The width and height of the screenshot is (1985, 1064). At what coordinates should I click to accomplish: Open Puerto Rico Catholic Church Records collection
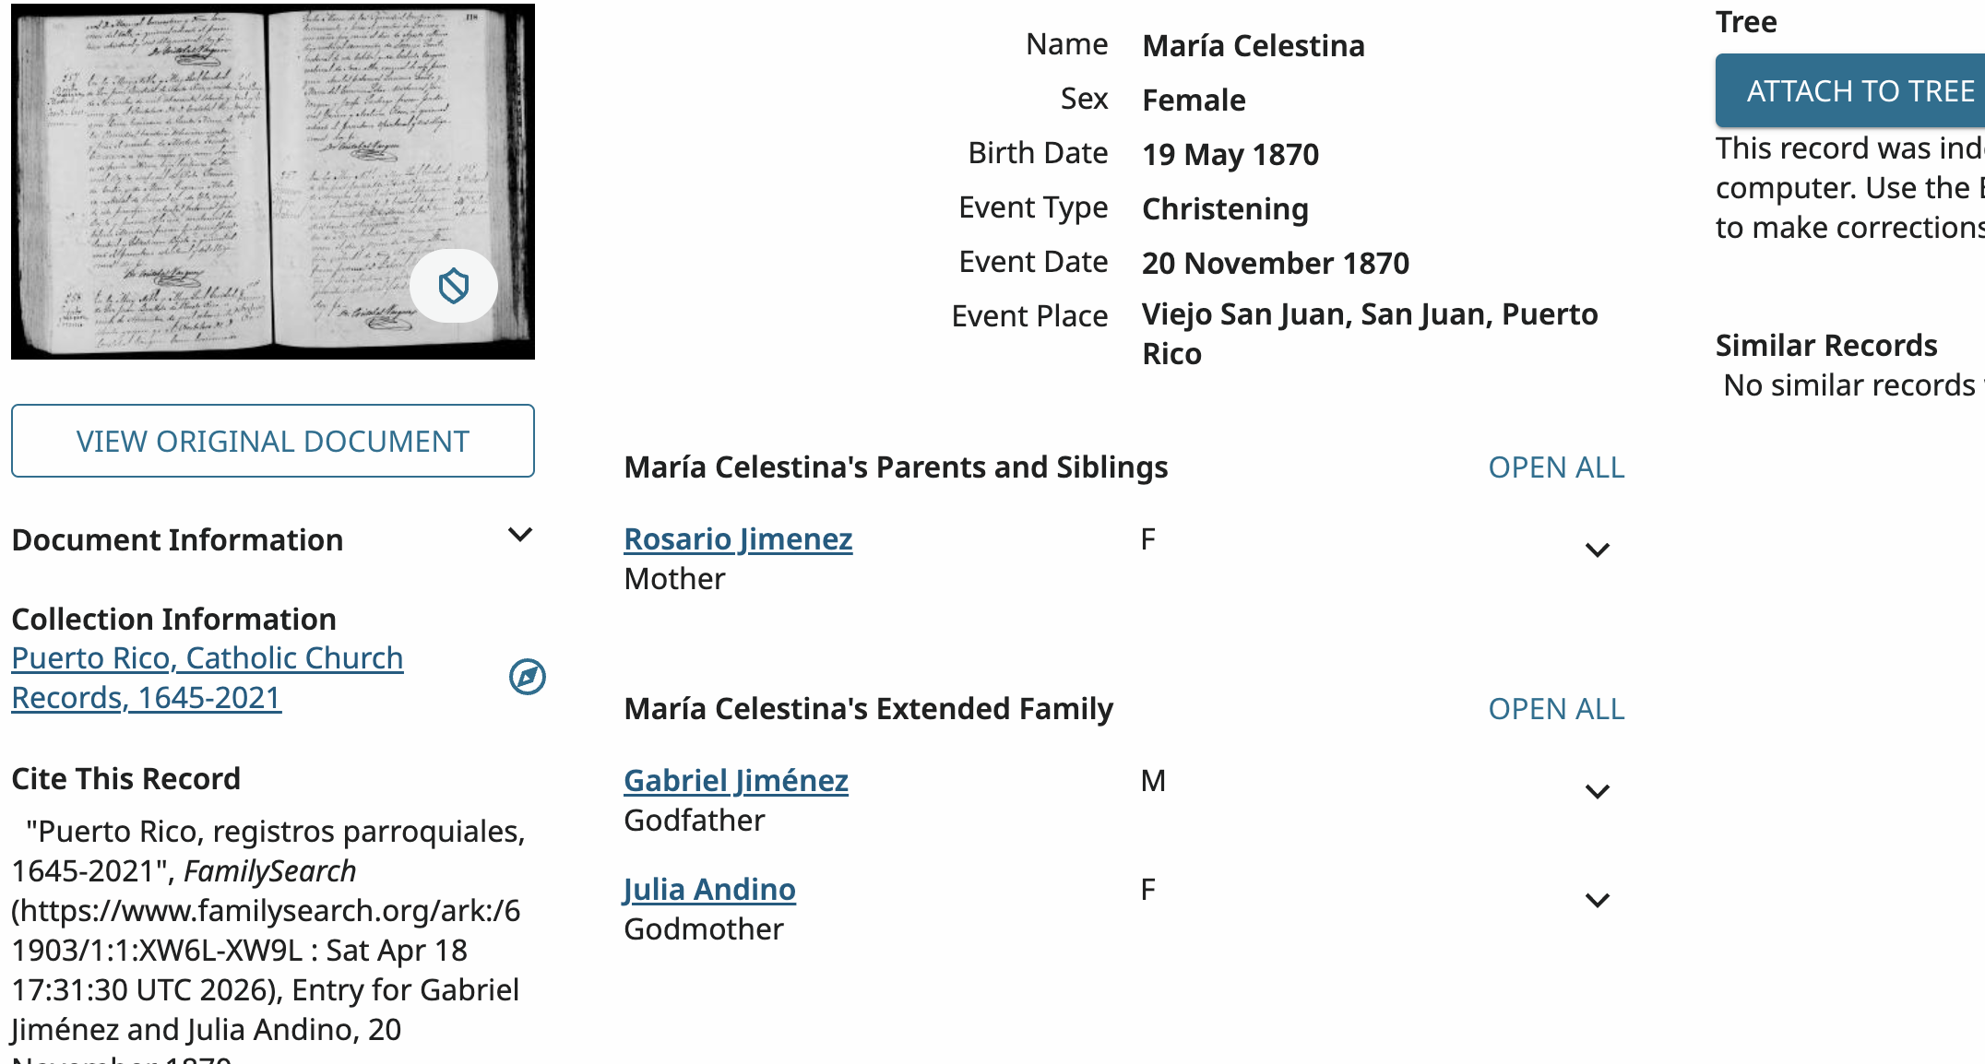(x=208, y=678)
